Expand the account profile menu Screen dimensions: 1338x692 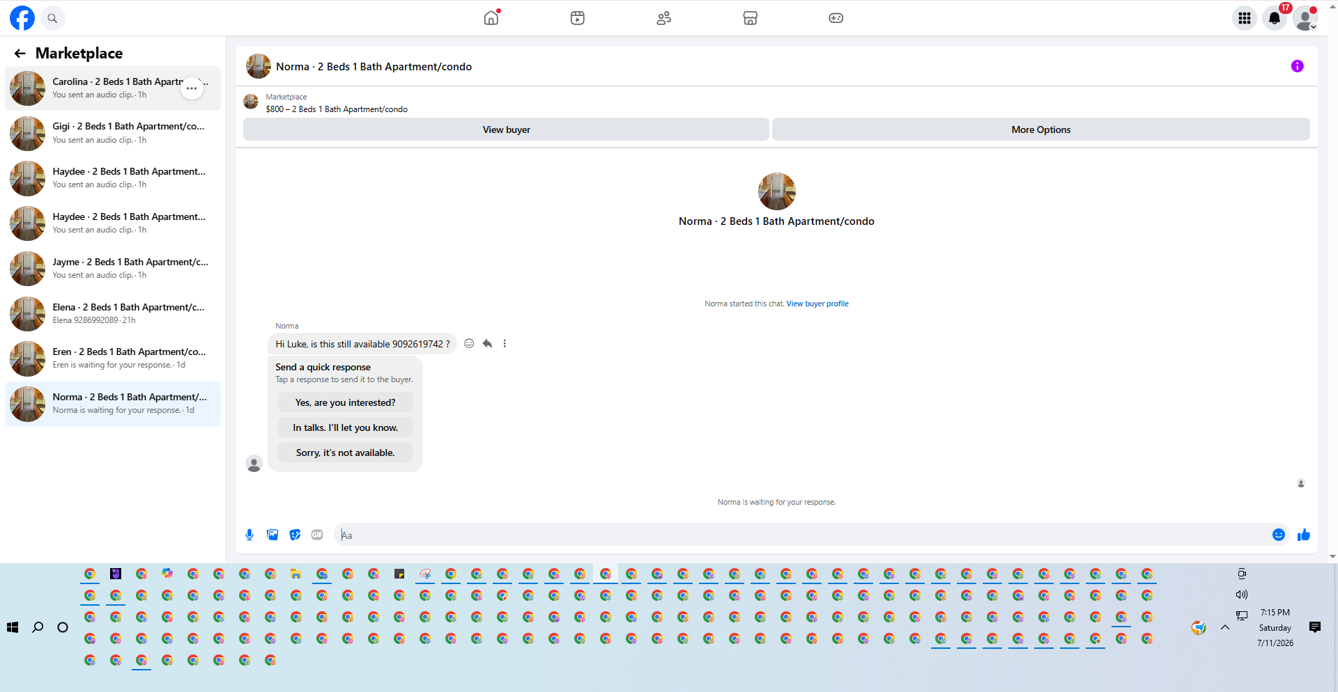[x=1305, y=18]
